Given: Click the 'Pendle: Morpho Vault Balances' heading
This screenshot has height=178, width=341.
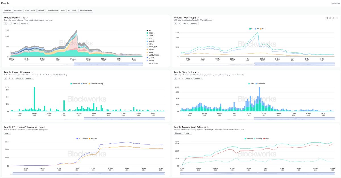Looking at the screenshot, I should (x=190, y=127).
